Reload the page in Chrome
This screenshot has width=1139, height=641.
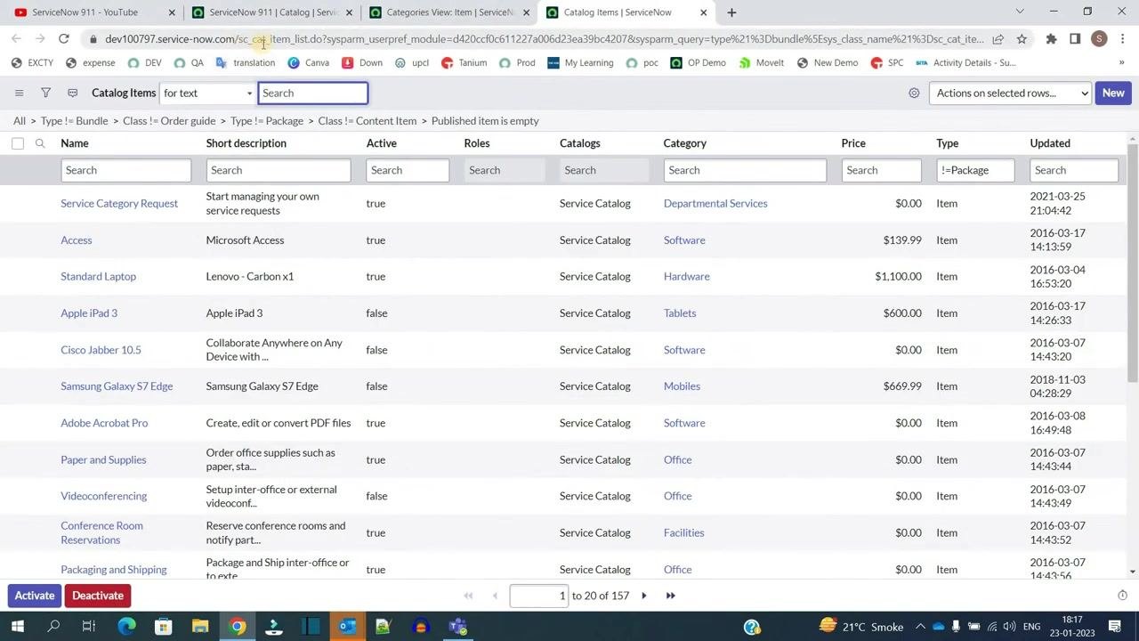(x=64, y=39)
